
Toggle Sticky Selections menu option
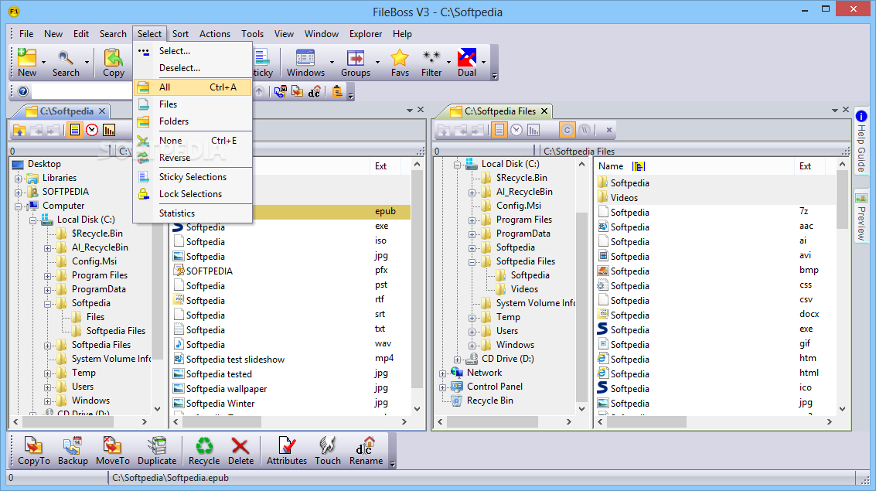click(193, 177)
